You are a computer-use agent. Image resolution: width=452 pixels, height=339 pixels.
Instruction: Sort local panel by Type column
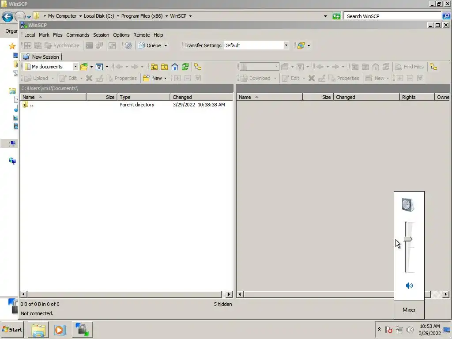coord(144,97)
